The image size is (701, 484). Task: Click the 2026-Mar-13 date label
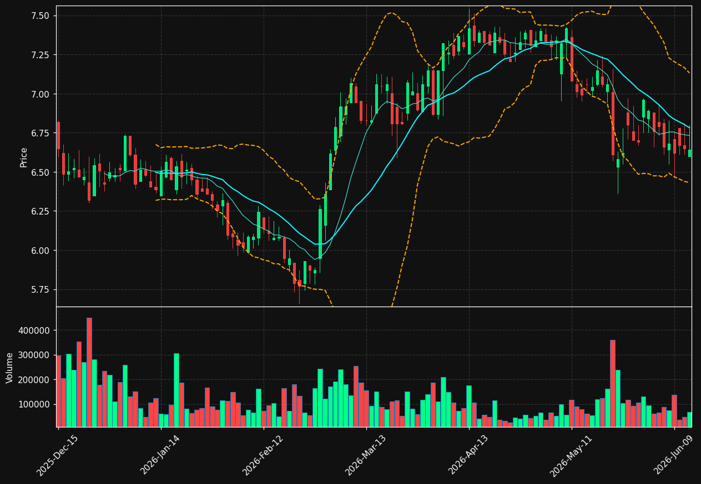pos(366,455)
